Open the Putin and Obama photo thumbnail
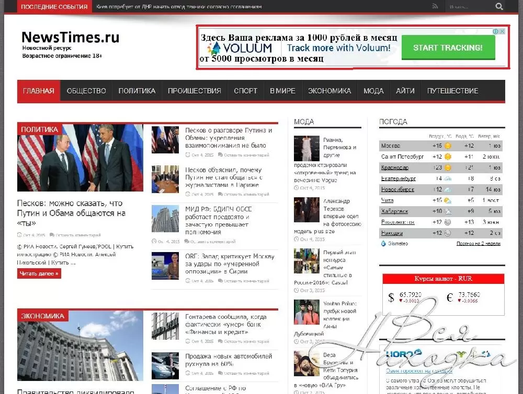The width and height of the screenshot is (523, 394). point(80,158)
